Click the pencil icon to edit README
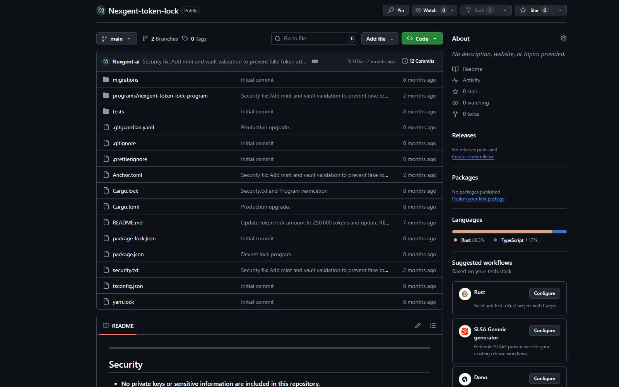Screen dimensions: 619x387 418,325
